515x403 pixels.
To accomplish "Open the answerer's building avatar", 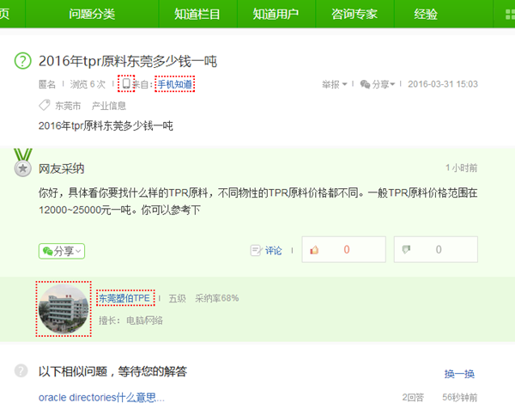I will pos(64,309).
